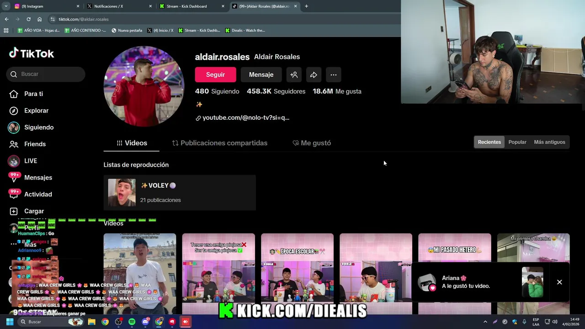Open the AnyDesk taskbar icon
Screen dimensions: 585x329
186,322
